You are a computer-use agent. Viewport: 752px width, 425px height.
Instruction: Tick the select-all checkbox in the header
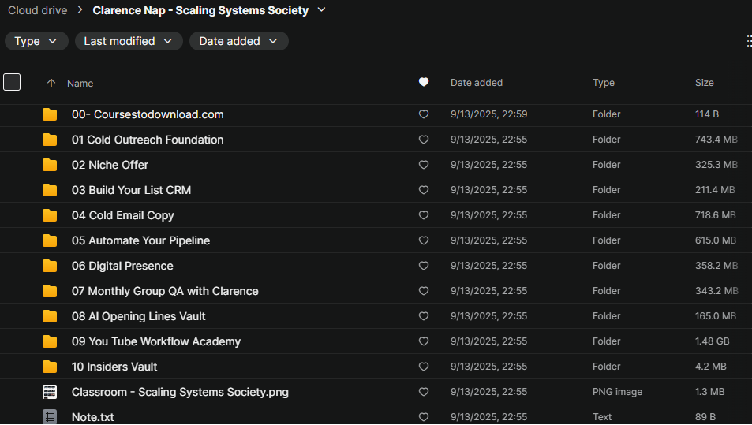pyautogui.click(x=12, y=82)
